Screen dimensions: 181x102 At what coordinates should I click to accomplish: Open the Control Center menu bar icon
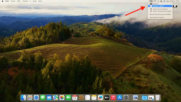(161, 1)
